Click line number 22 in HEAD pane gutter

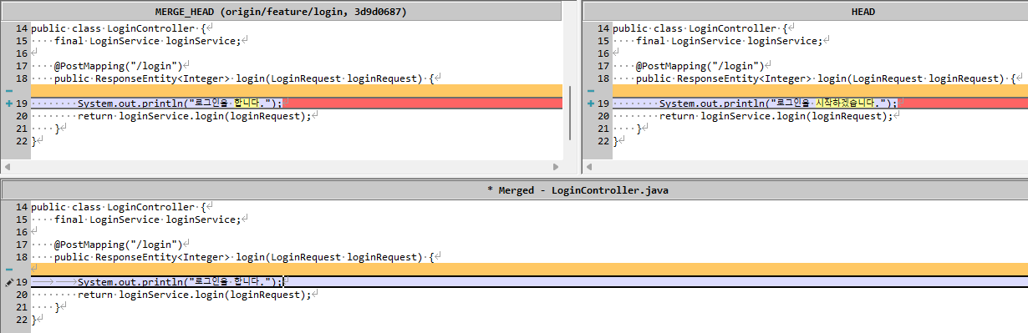[x=603, y=141]
